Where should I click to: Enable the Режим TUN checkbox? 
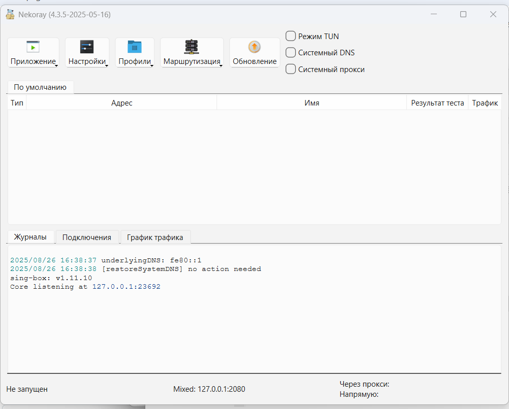point(291,36)
